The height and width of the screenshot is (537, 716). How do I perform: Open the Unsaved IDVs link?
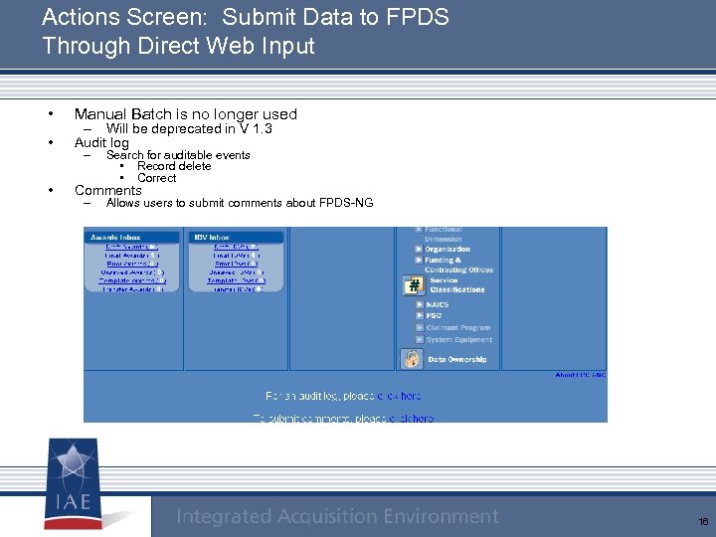tap(236, 272)
